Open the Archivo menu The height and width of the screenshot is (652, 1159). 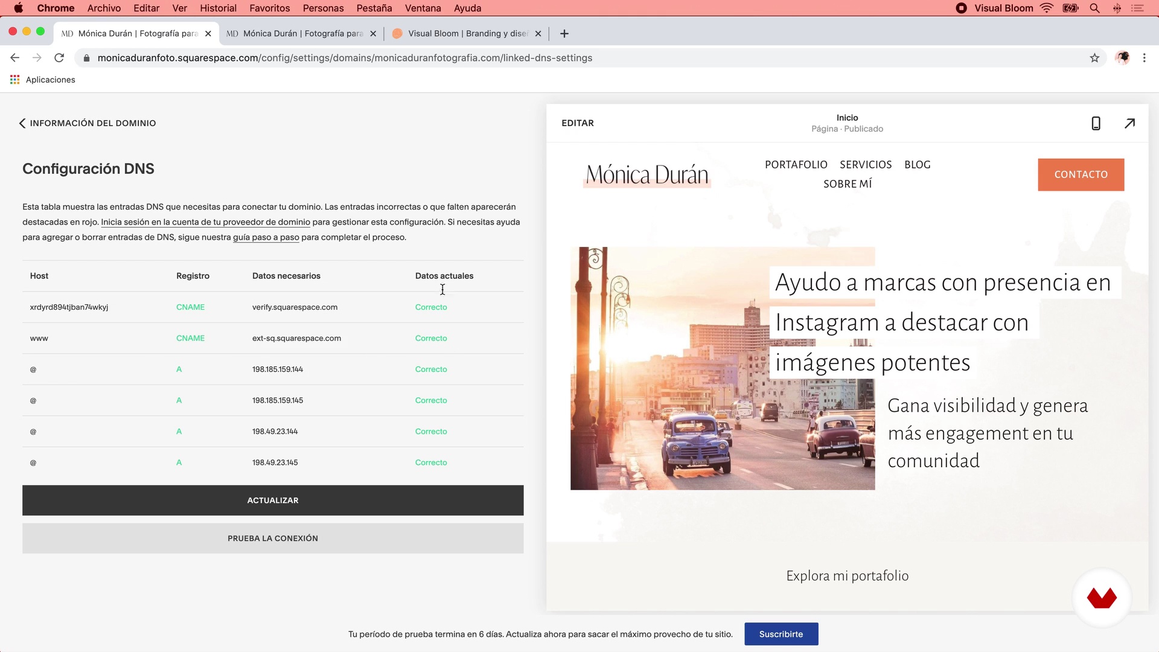(x=104, y=8)
